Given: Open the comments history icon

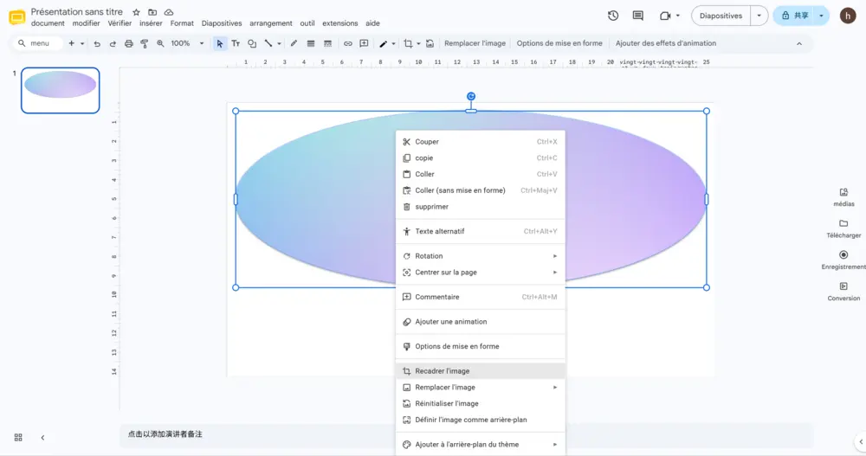Looking at the screenshot, I should (638, 16).
